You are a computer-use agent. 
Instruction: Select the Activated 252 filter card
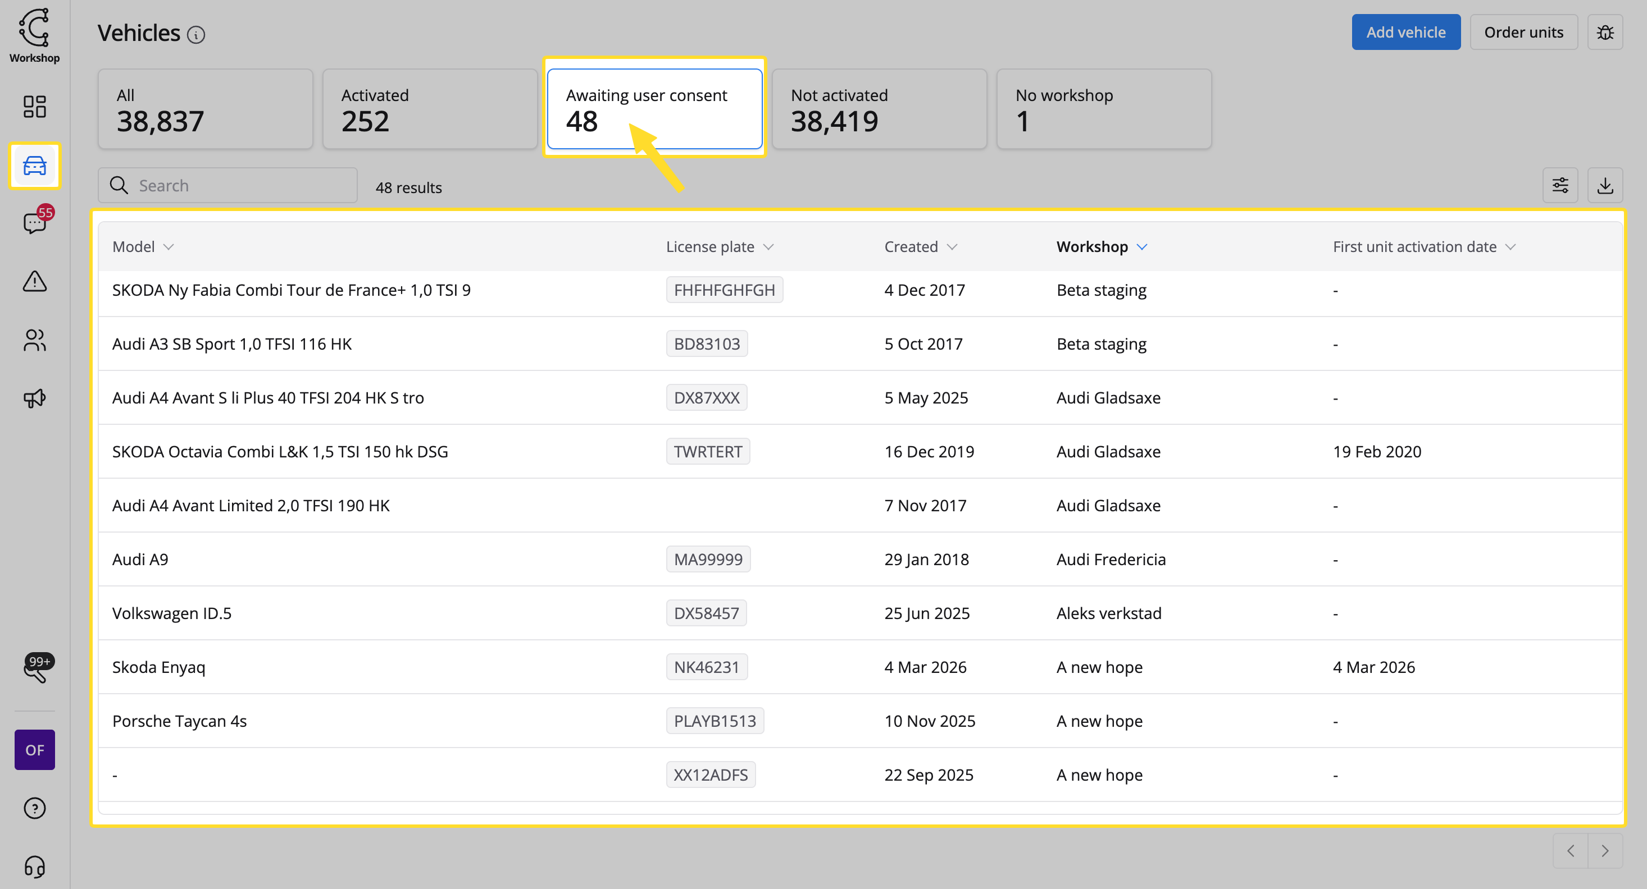pyautogui.click(x=430, y=109)
